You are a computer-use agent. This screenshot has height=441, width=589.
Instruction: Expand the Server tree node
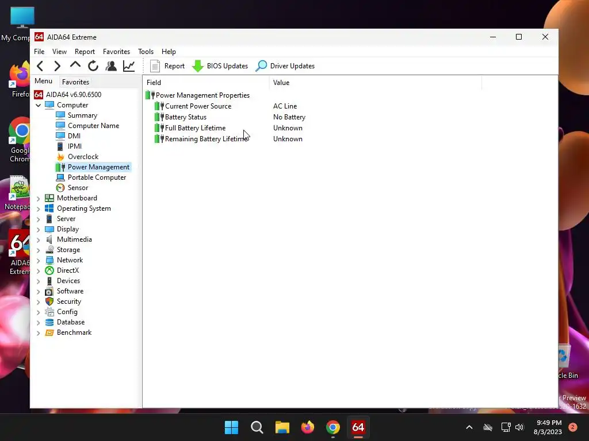(x=39, y=219)
